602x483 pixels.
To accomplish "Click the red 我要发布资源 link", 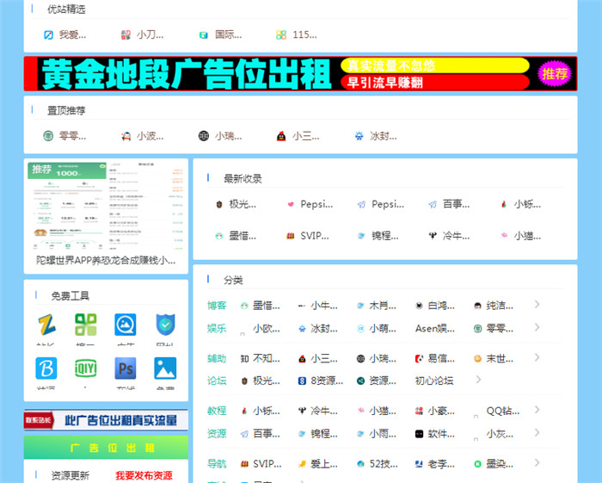I will tap(144, 475).
